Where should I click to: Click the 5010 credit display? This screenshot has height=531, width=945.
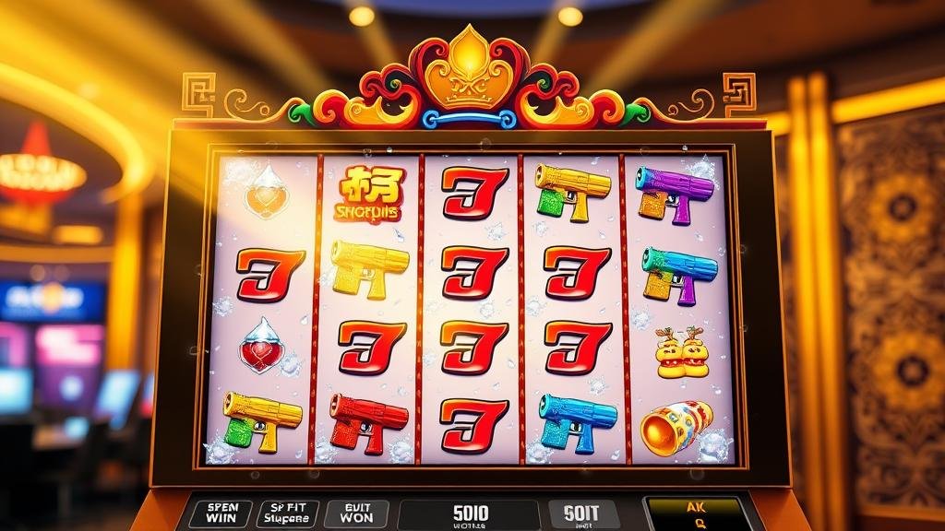[470, 515]
